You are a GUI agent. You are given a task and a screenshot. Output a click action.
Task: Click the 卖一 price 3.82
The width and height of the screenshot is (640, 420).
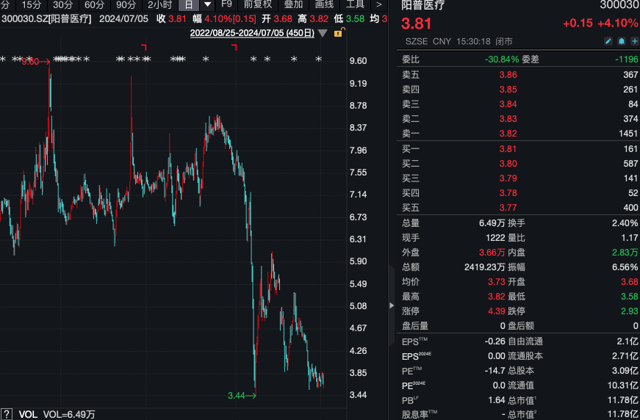pyautogui.click(x=508, y=134)
